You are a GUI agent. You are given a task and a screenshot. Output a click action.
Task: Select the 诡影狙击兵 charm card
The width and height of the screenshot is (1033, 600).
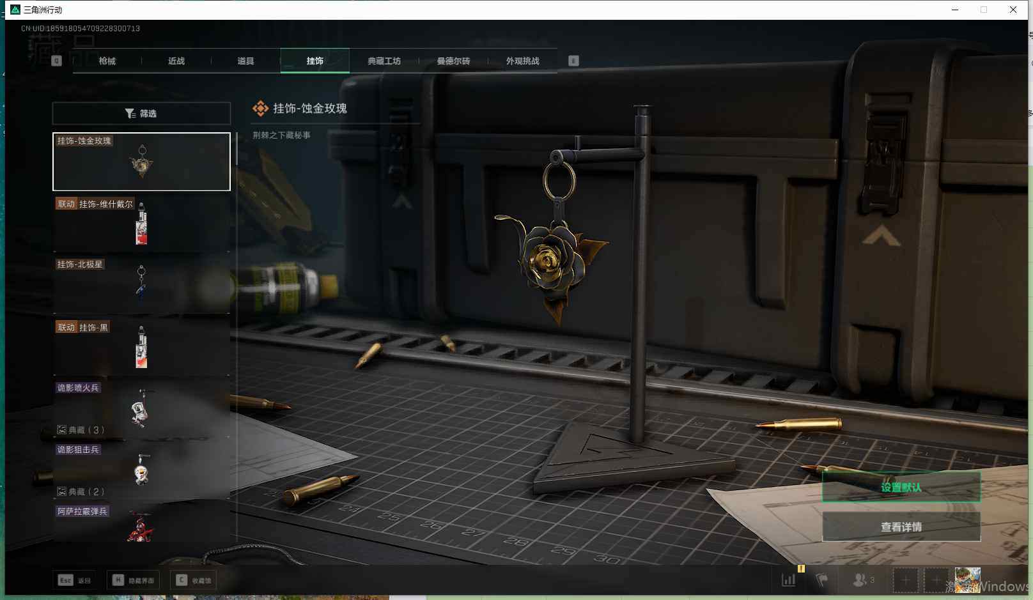point(141,470)
